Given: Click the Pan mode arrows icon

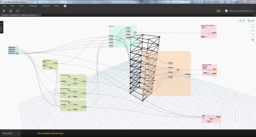Looking at the screenshot, I should 253,40.
